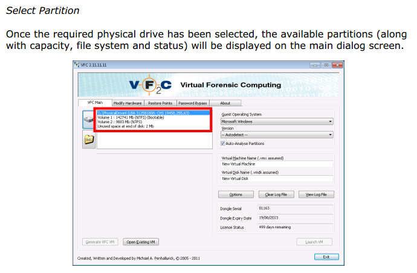
Task: Click the Options button
Action: [x=236, y=194]
